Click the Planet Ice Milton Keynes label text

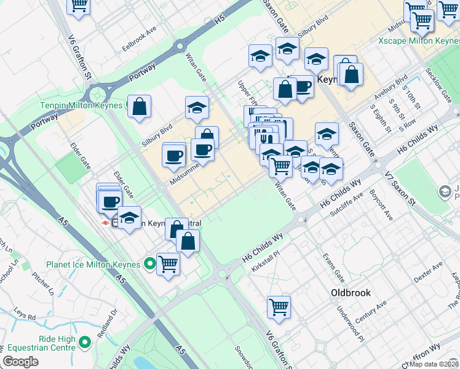[93, 264]
